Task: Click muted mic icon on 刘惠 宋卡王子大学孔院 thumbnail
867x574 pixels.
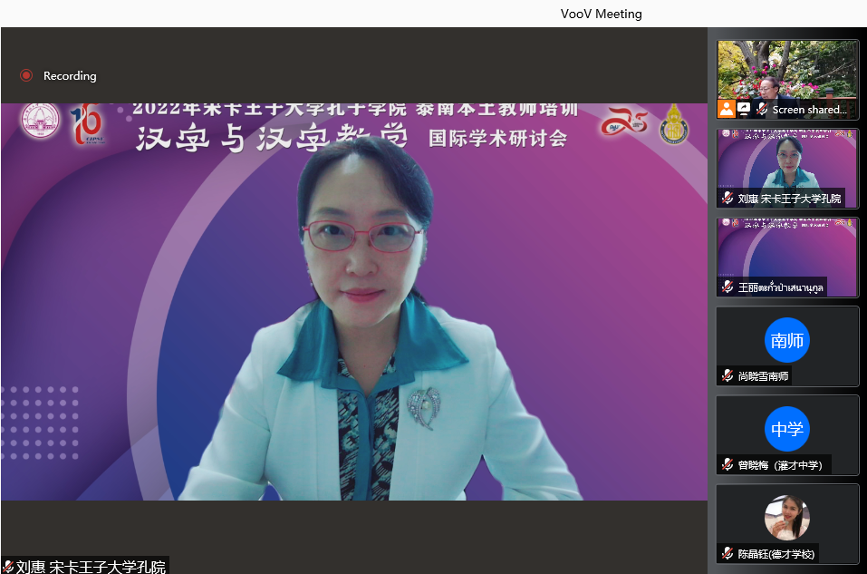Action: point(727,199)
